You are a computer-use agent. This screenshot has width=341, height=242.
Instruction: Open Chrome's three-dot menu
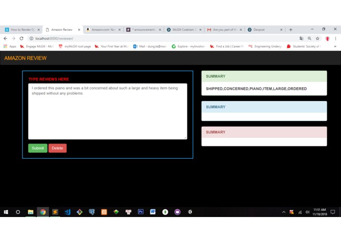pyautogui.click(x=336, y=38)
